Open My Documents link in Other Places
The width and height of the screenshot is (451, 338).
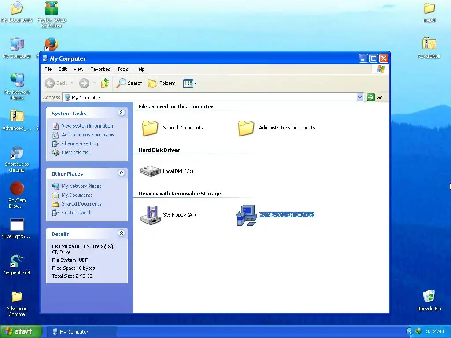point(77,195)
